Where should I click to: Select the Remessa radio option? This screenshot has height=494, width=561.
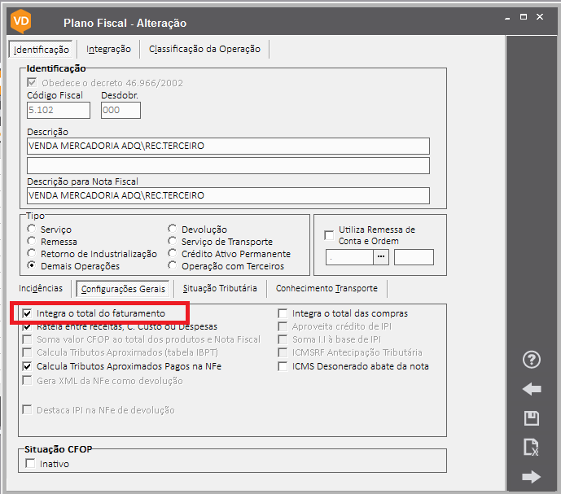(32, 241)
